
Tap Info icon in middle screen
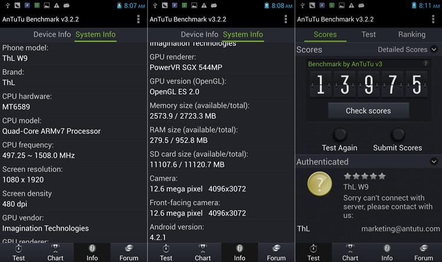[240, 248]
